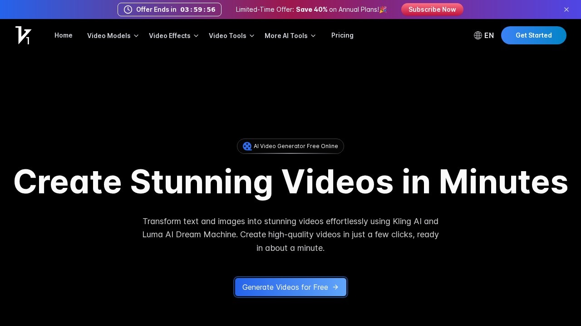Expand the Video Models dropdown

tap(109, 35)
